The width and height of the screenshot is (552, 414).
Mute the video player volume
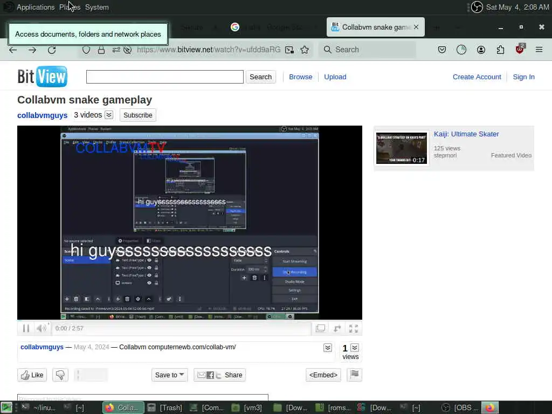point(41,328)
